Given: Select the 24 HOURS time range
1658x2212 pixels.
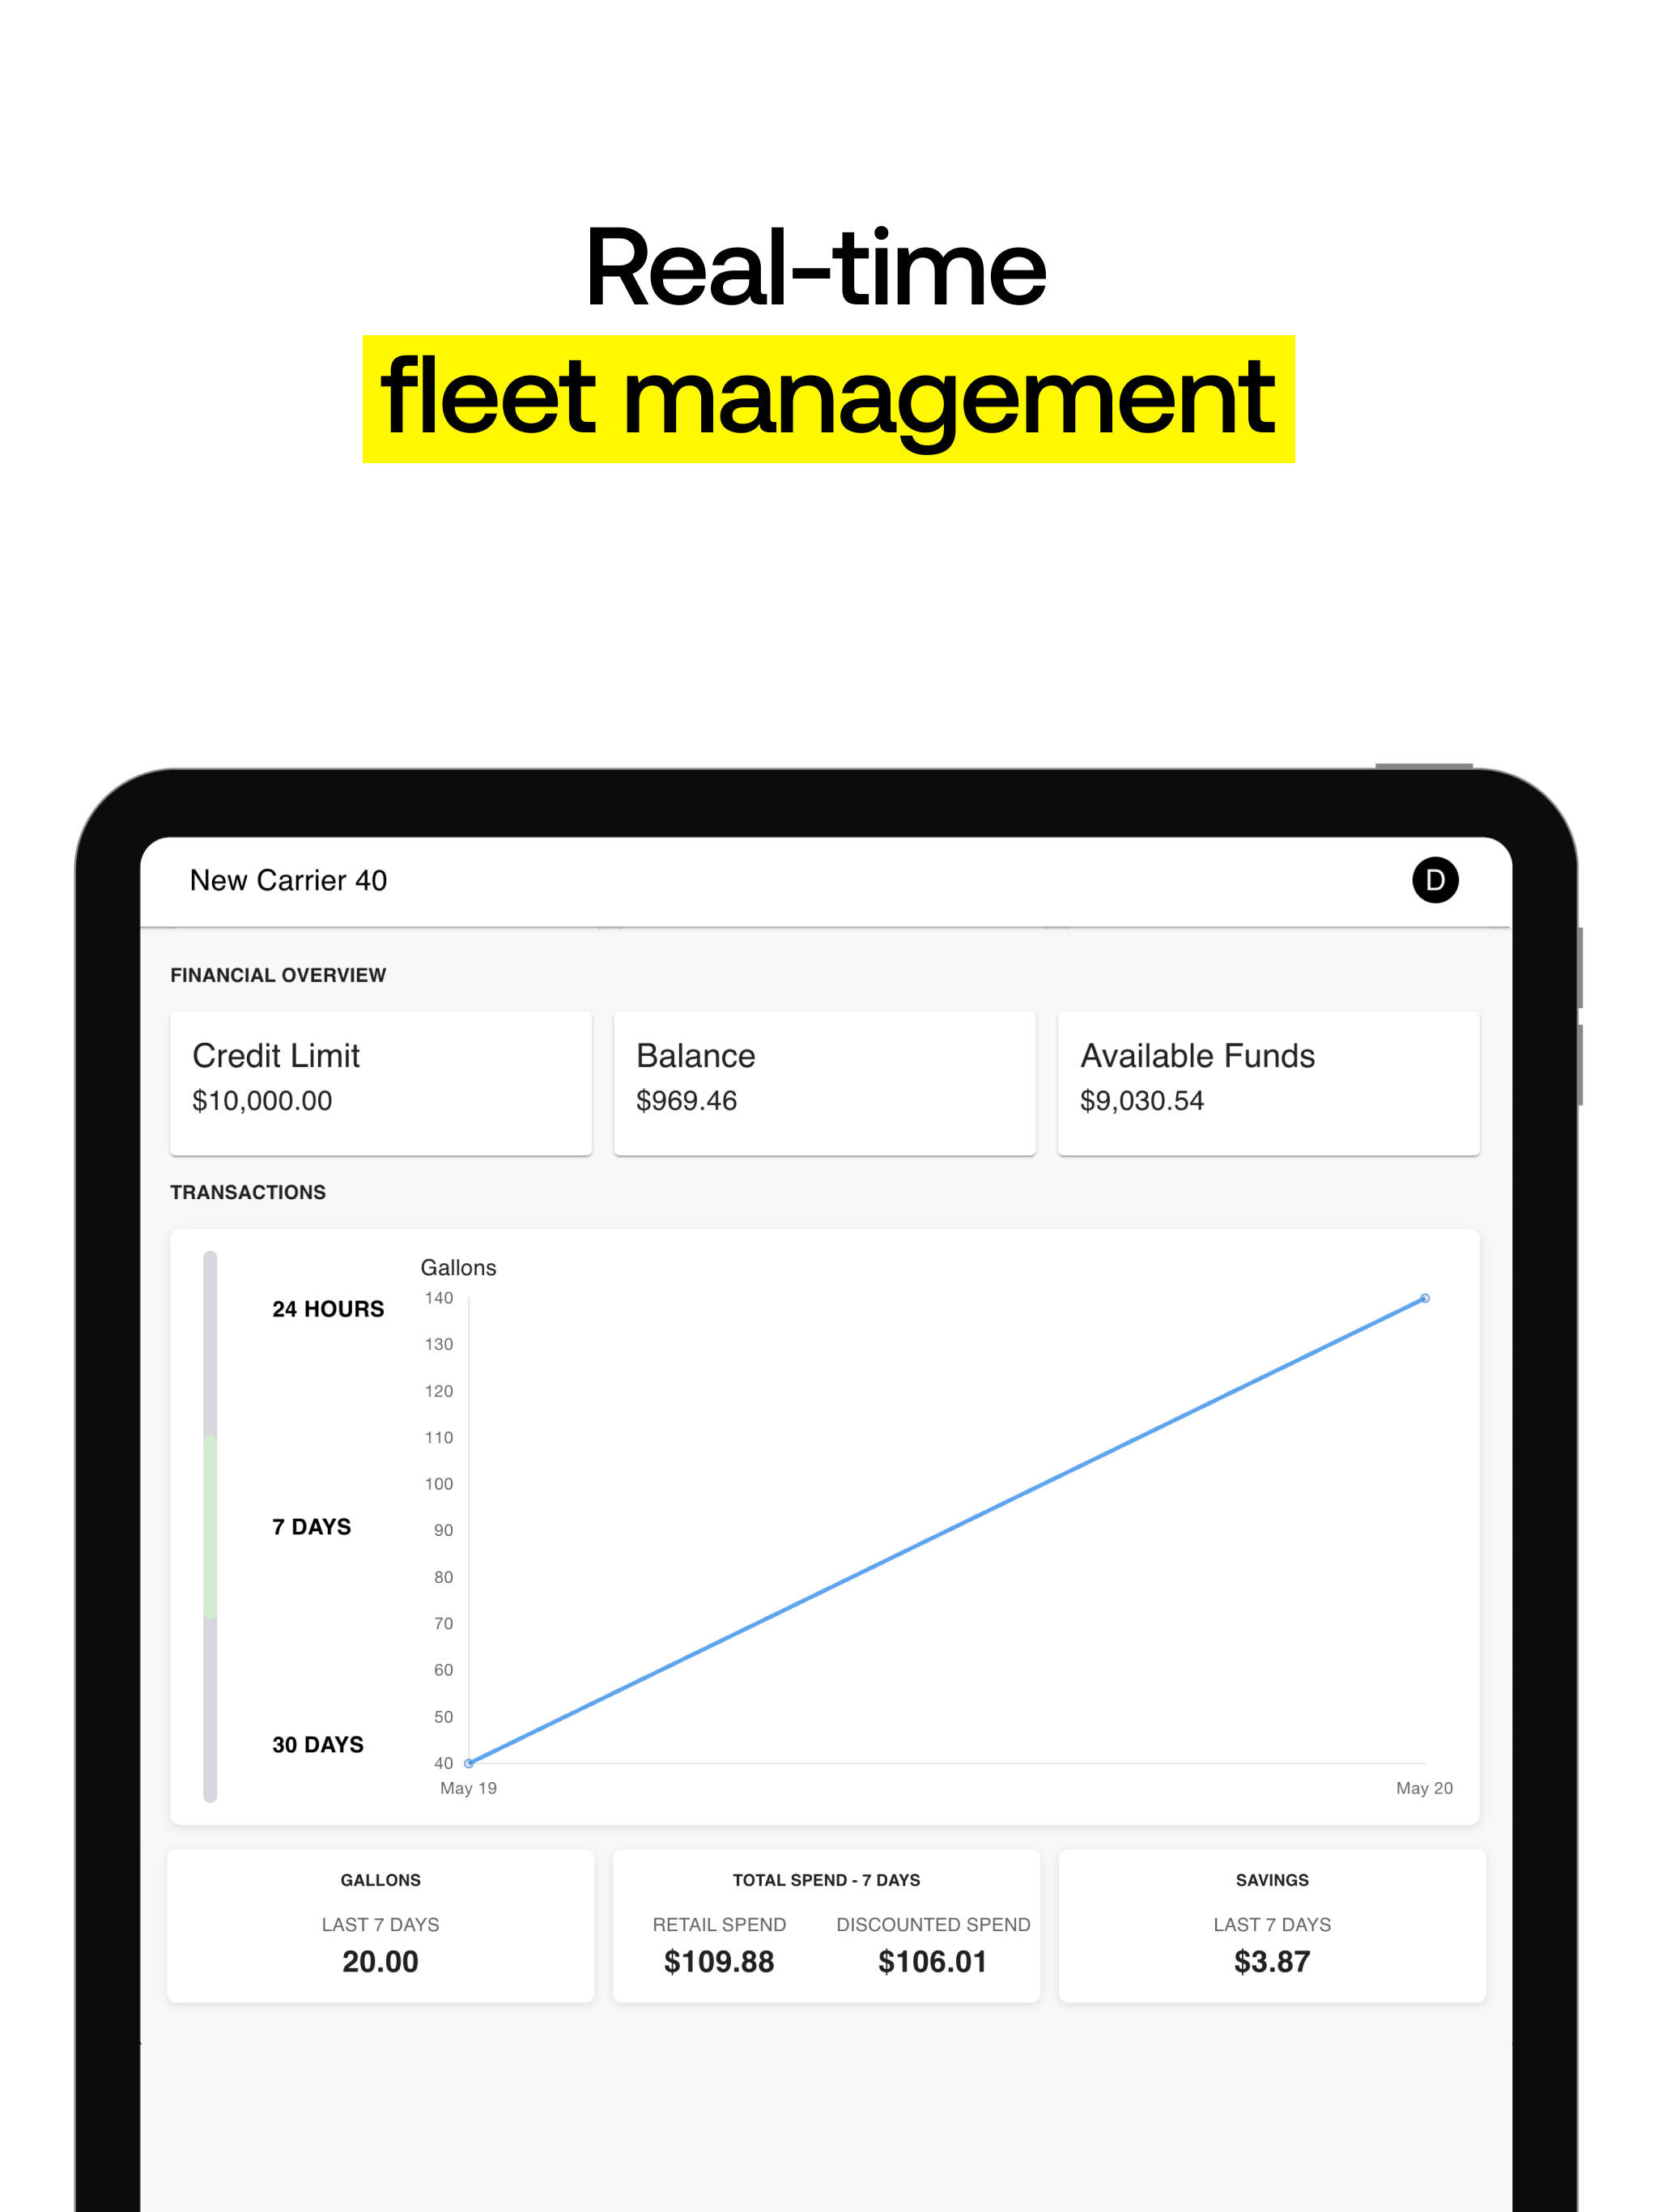Looking at the screenshot, I should pos(328,1309).
